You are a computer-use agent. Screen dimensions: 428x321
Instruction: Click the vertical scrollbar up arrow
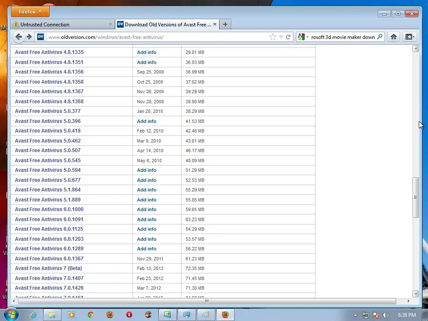(x=415, y=49)
